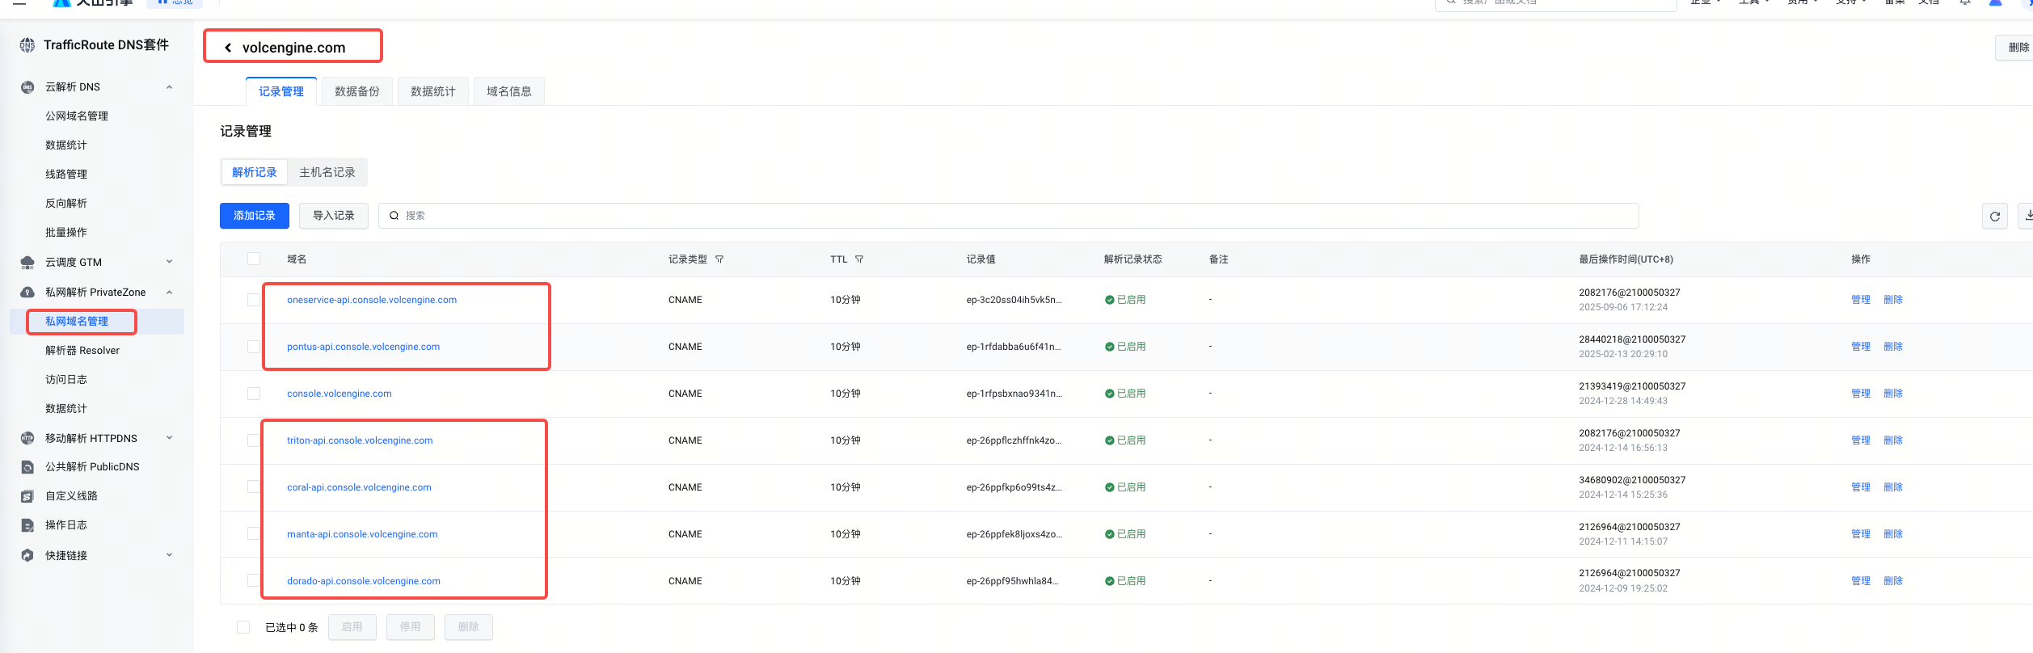Expand the 云调度 GTM section chevron
Viewport: 2033px width, 653px height.
coord(170,262)
